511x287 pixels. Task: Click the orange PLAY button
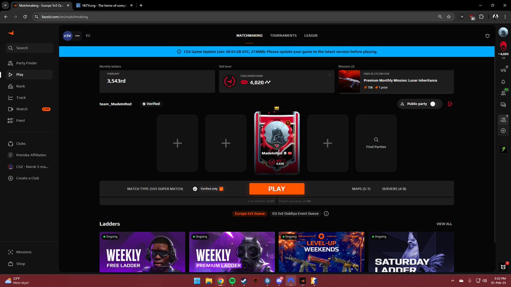(277, 189)
